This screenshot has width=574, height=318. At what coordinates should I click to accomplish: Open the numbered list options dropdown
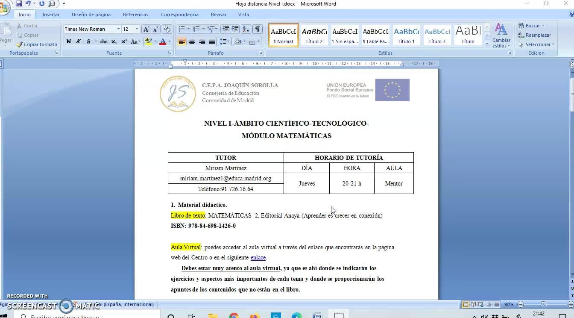pyautogui.click(x=203, y=29)
